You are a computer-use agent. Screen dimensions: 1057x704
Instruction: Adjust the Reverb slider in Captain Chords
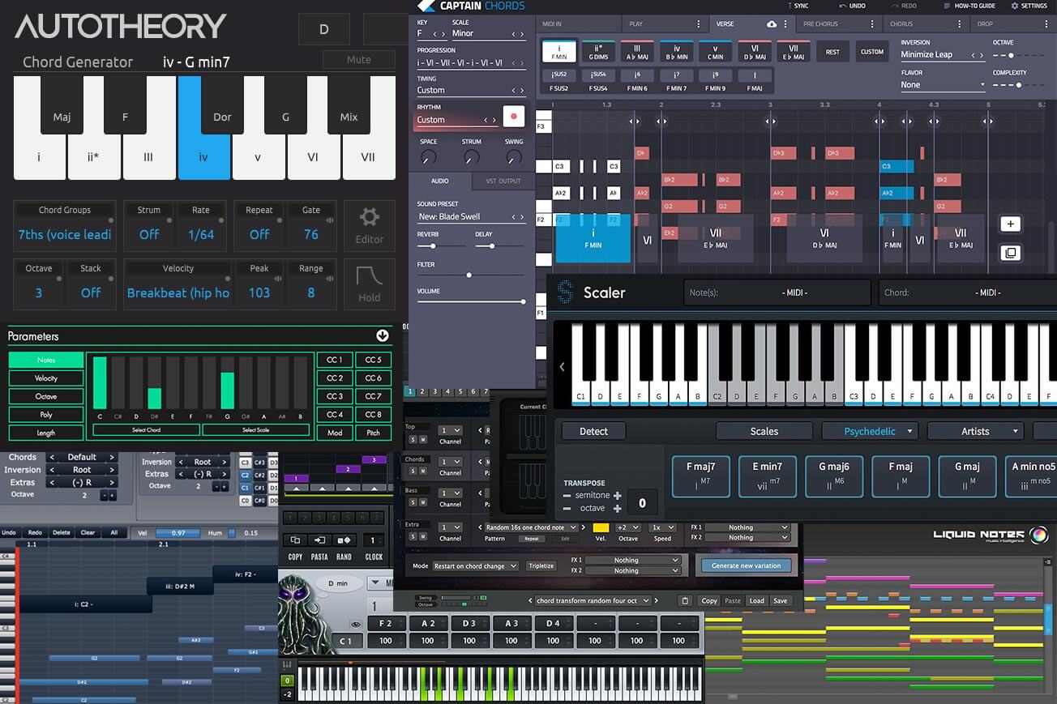(433, 245)
